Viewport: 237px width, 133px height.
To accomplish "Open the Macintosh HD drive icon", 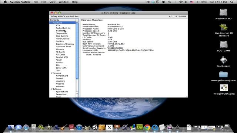I will point(223,13).
